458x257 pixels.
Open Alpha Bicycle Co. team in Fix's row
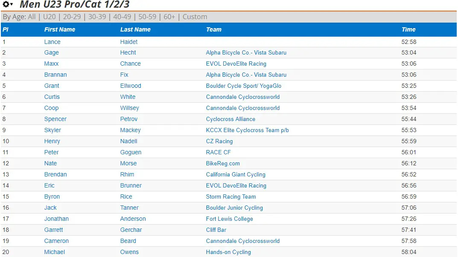coord(246,75)
